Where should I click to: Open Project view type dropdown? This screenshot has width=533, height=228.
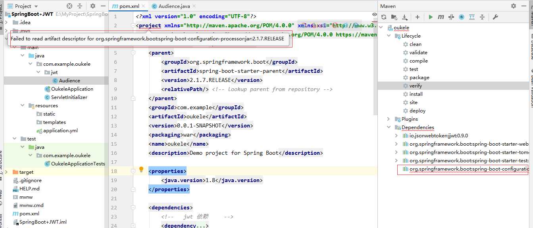(x=23, y=6)
